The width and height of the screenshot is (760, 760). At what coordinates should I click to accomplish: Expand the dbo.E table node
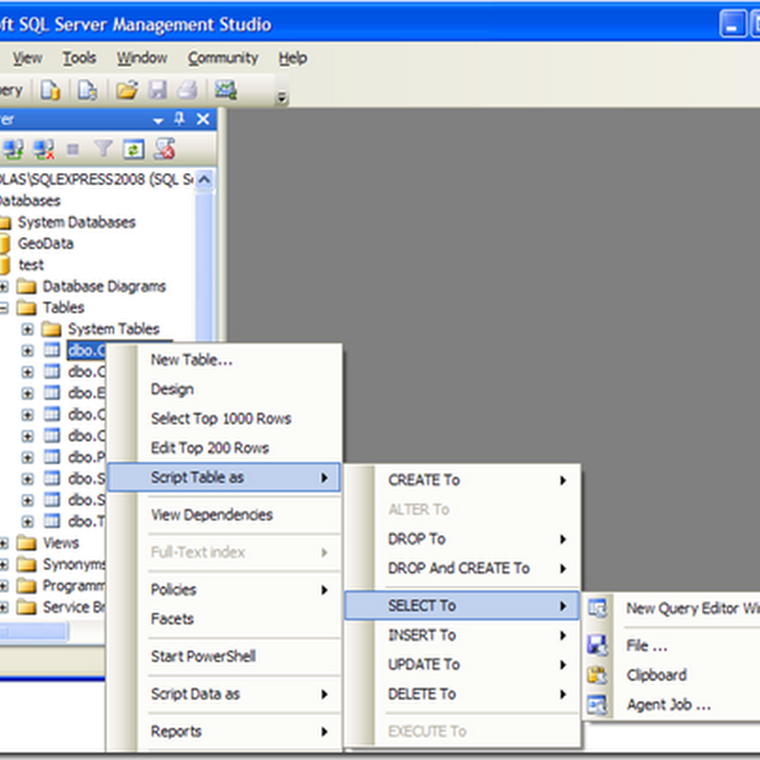(28, 393)
